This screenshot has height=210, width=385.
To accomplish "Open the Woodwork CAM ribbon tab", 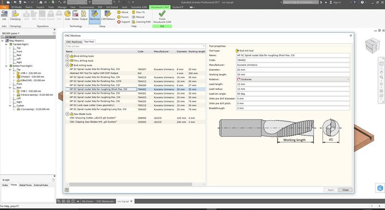I will click(x=160, y=7).
